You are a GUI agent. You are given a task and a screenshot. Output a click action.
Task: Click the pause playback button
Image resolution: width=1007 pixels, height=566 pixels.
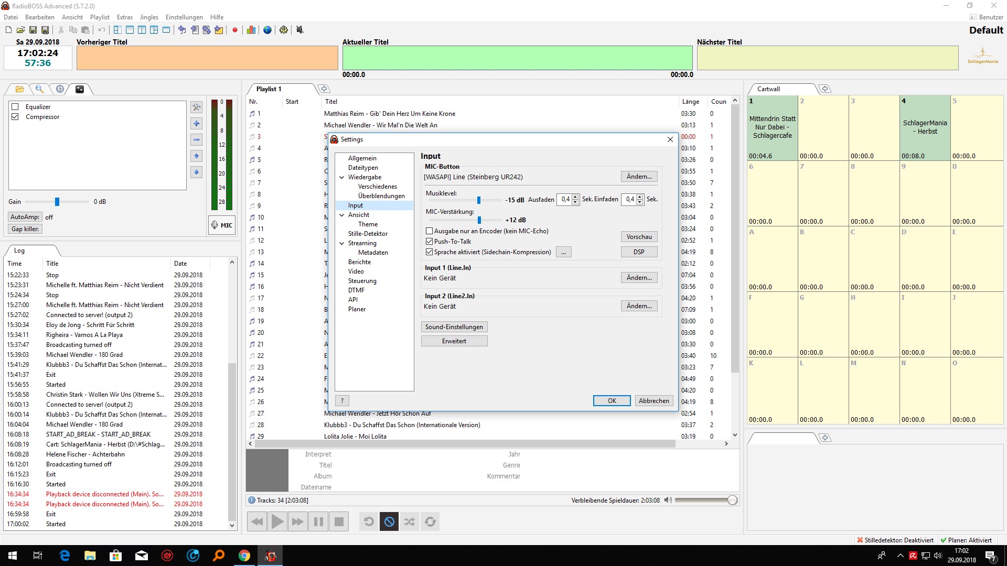pos(318,521)
